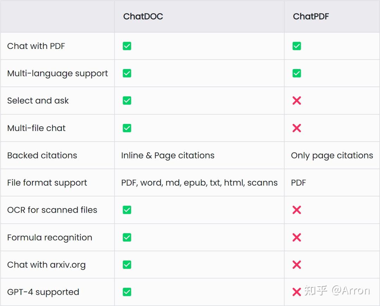Click ChatPDF red cross for Multi-file chat
The height and width of the screenshot is (306, 380).
297,128
